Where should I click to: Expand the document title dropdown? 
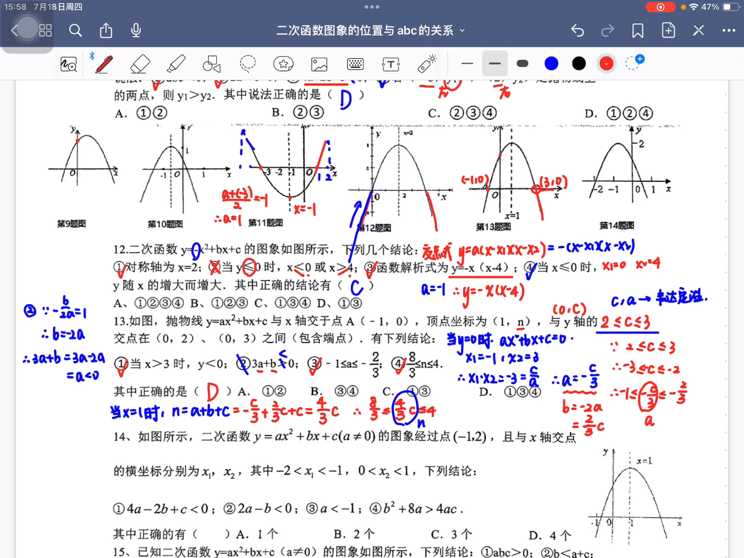coord(462,30)
